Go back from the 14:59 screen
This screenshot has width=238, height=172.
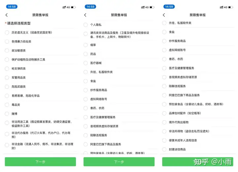point(164,15)
